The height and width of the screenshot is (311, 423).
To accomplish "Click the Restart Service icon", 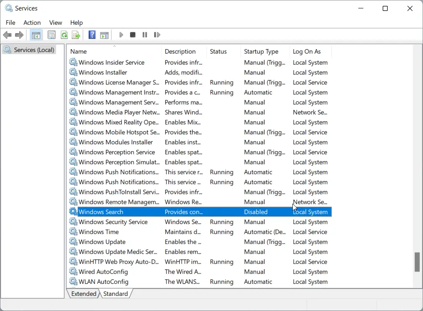I will tap(157, 35).
